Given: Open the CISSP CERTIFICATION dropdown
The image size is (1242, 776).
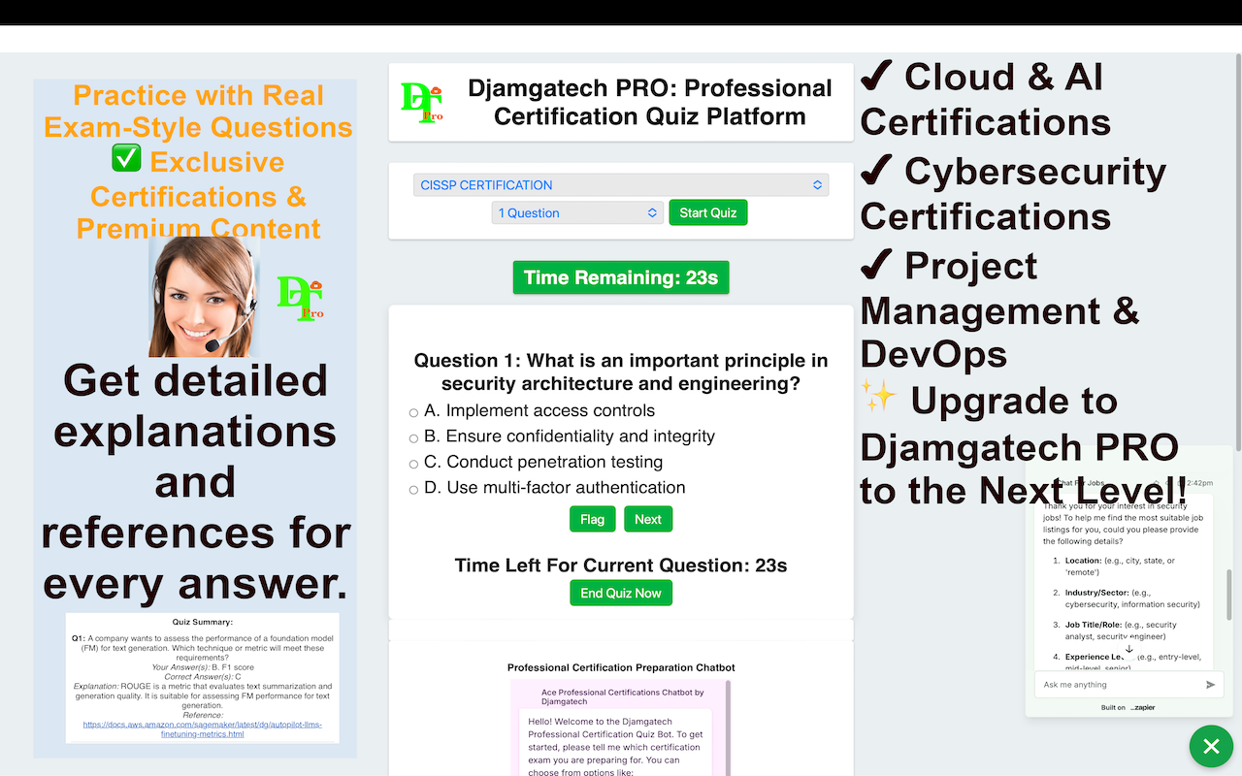Looking at the screenshot, I should [x=621, y=185].
